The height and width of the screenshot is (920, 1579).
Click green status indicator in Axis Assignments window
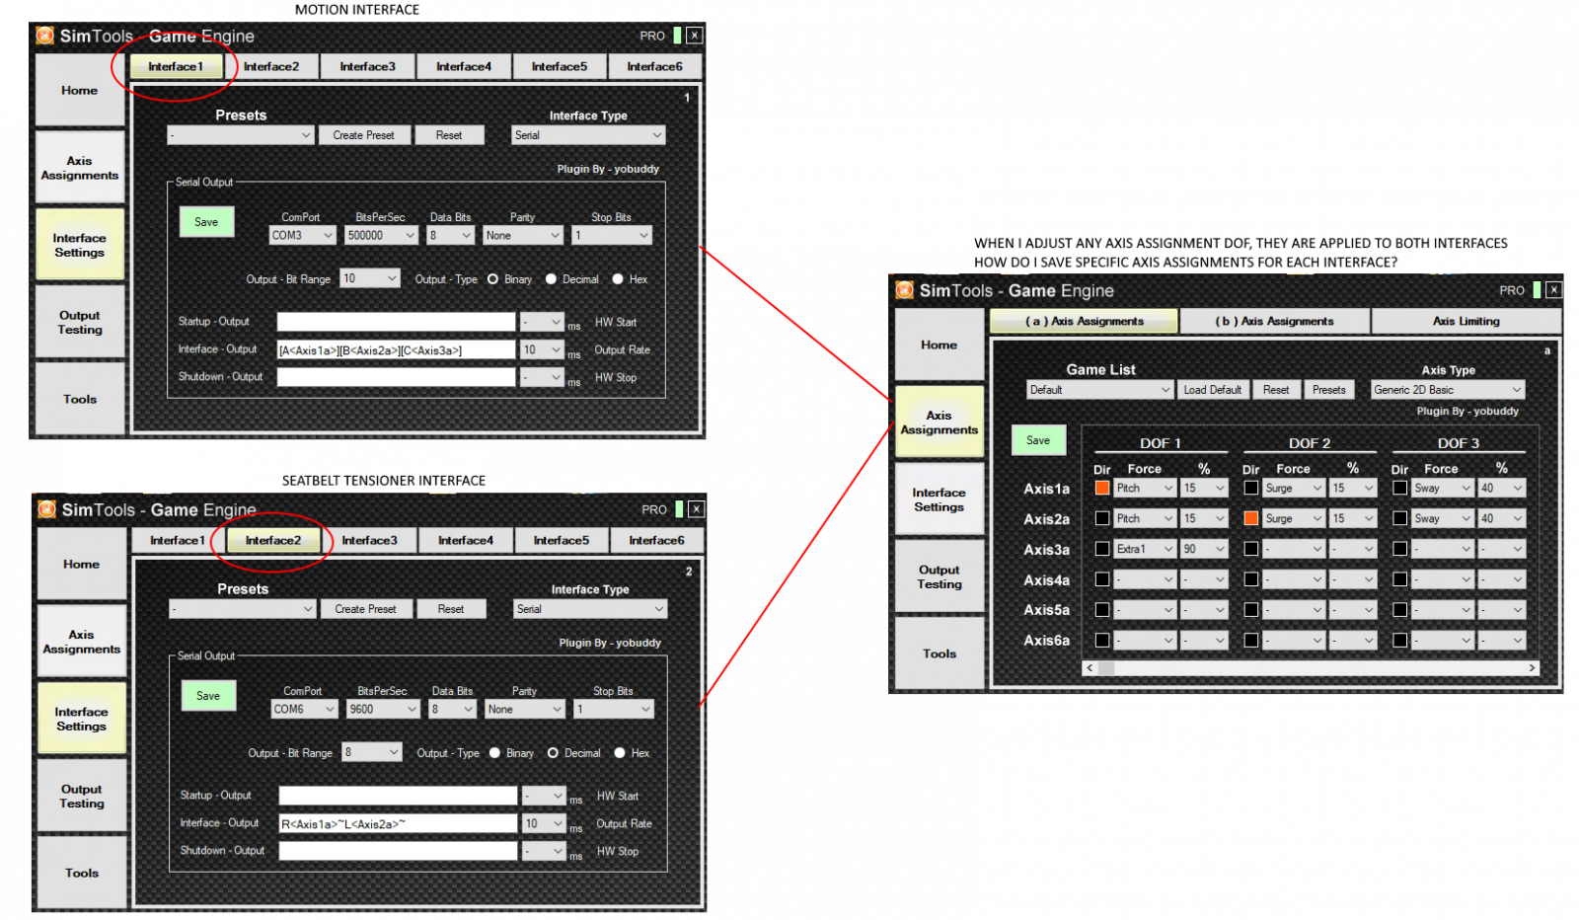pyautogui.click(x=1537, y=290)
